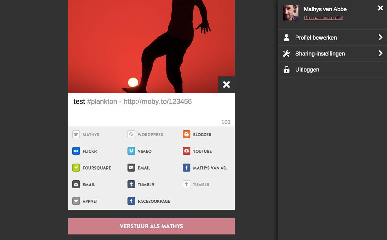This screenshot has width=387, height=240.
Task: Click the YouTube service icon
Action: [187, 151]
